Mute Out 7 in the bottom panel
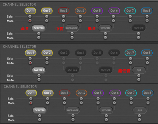 tap(131, 103)
